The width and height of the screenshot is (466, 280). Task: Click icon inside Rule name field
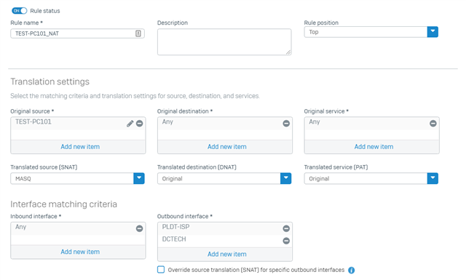point(138,33)
